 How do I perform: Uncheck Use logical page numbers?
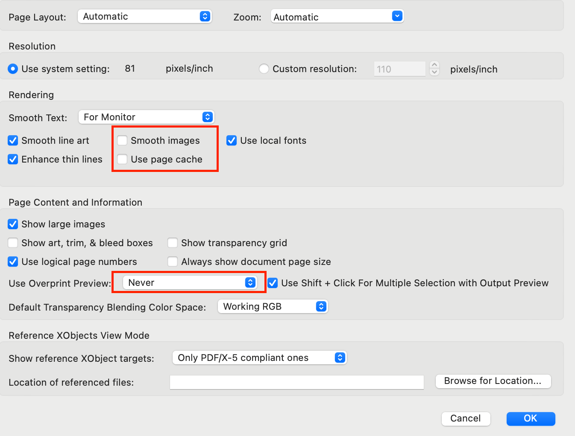13,262
